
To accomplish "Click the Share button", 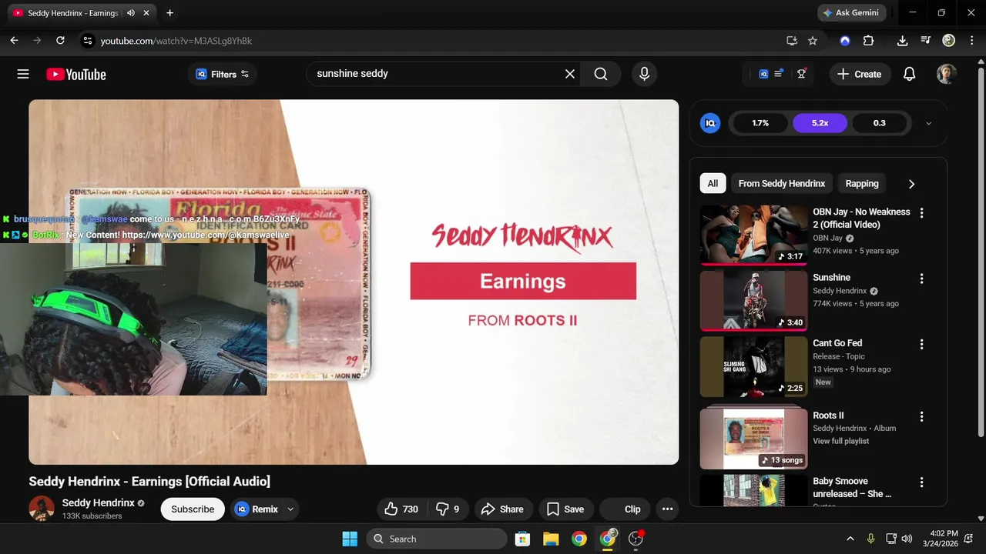I will click(x=502, y=509).
